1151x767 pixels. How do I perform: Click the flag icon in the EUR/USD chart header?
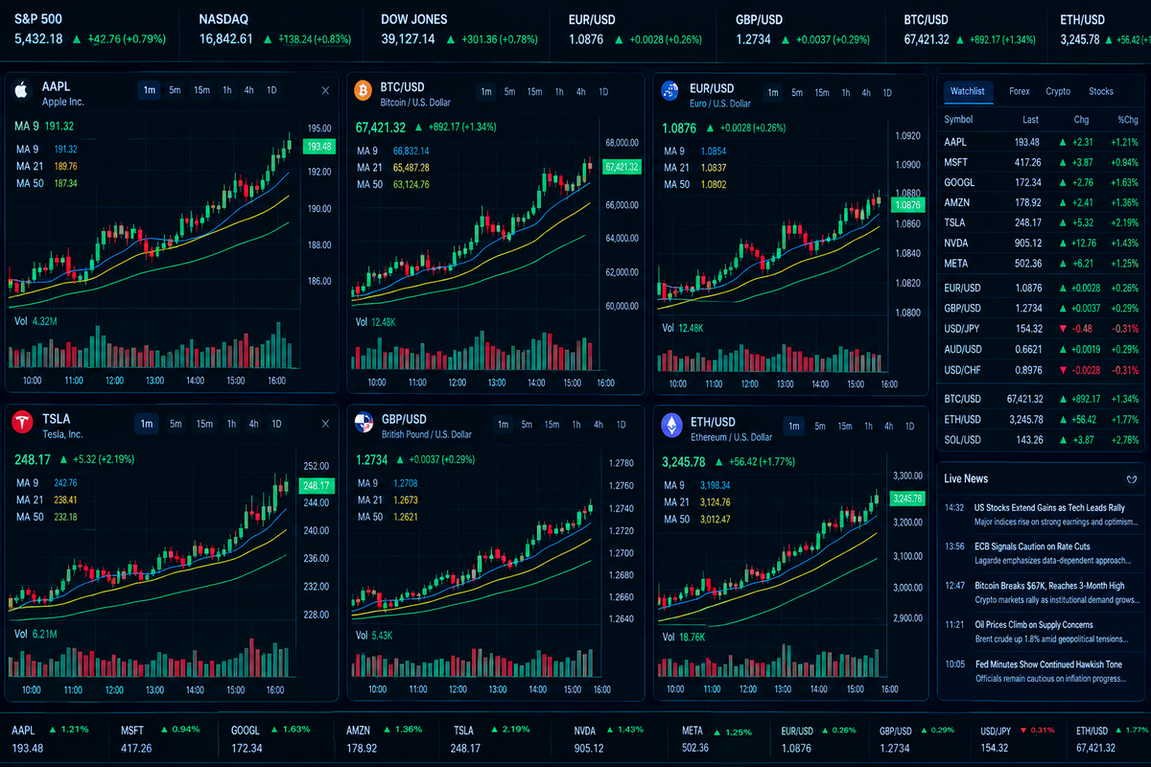click(x=670, y=90)
